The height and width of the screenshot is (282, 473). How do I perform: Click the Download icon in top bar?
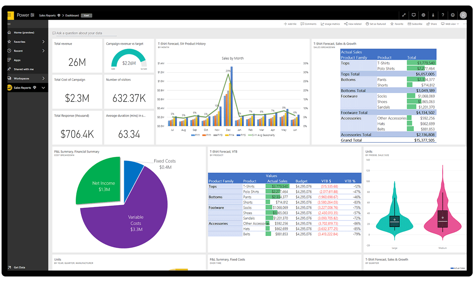point(433,15)
